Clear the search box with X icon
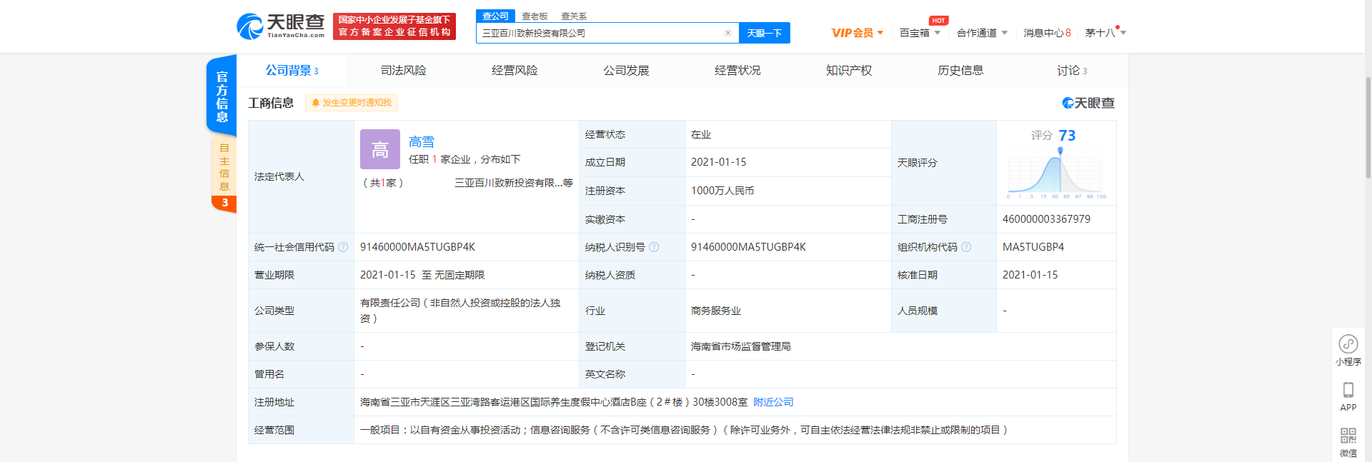Viewport: 1372px width, 462px height. click(x=727, y=33)
